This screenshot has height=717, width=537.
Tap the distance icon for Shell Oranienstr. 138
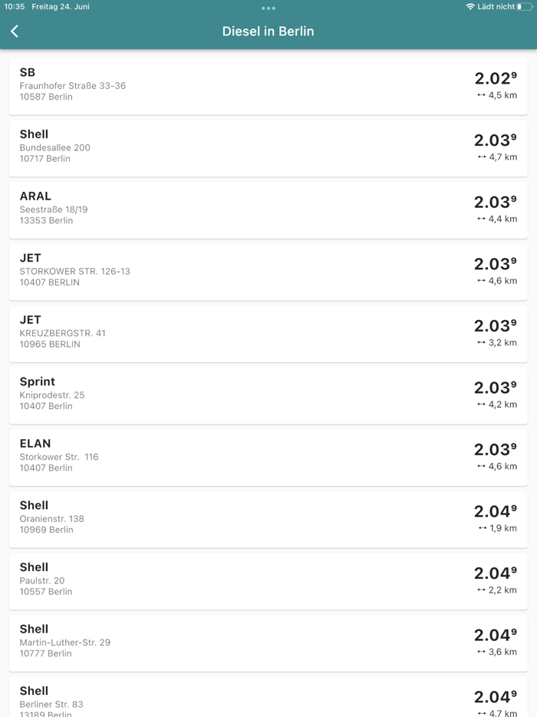[482, 530]
